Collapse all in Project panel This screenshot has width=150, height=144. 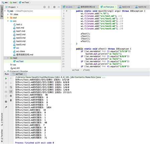(x=49, y=7)
